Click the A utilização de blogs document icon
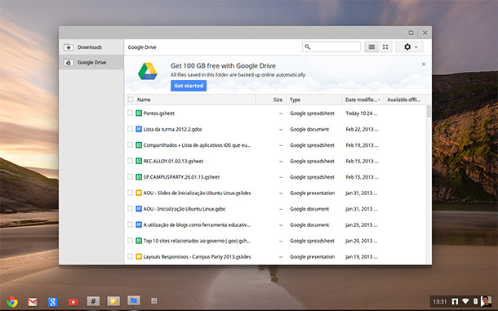Image resolution: width=498 pixels, height=311 pixels. click(139, 224)
